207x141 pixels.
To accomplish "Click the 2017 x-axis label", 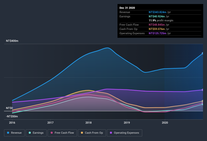I will point(50,123).
